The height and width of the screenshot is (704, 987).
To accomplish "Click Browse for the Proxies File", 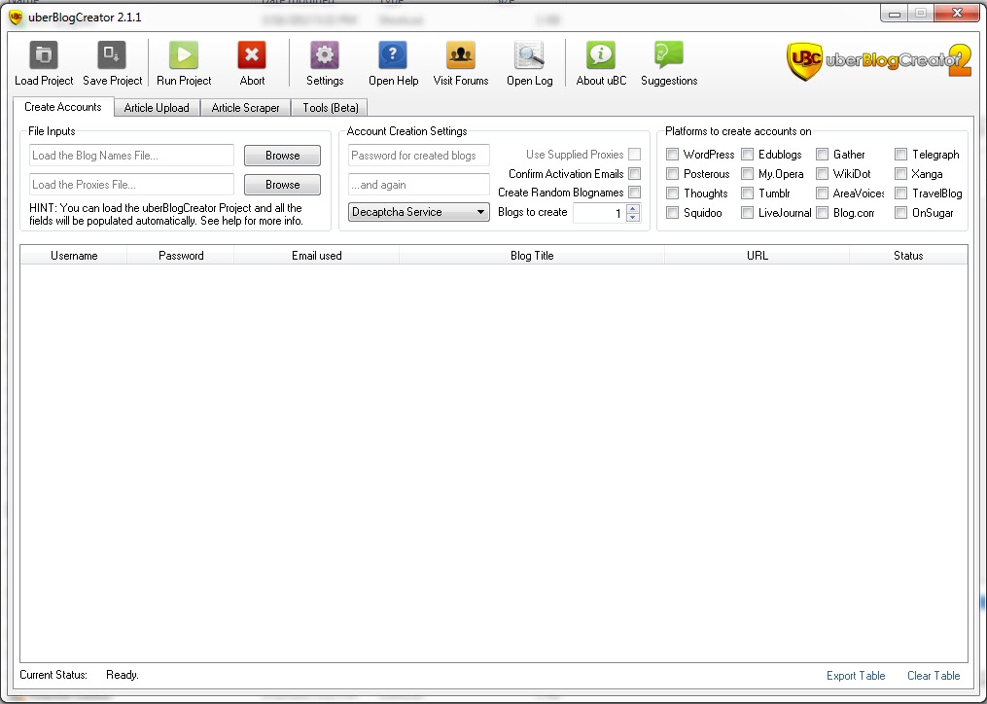I will [282, 185].
